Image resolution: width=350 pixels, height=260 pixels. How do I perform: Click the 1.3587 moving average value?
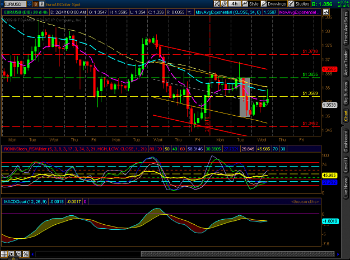[270, 12]
